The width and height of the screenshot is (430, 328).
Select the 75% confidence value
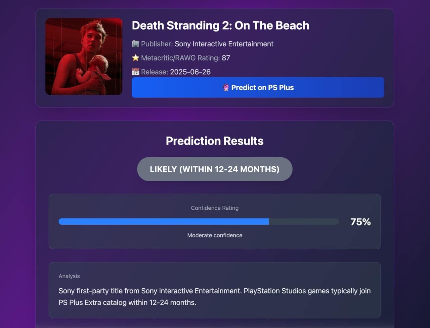point(360,221)
